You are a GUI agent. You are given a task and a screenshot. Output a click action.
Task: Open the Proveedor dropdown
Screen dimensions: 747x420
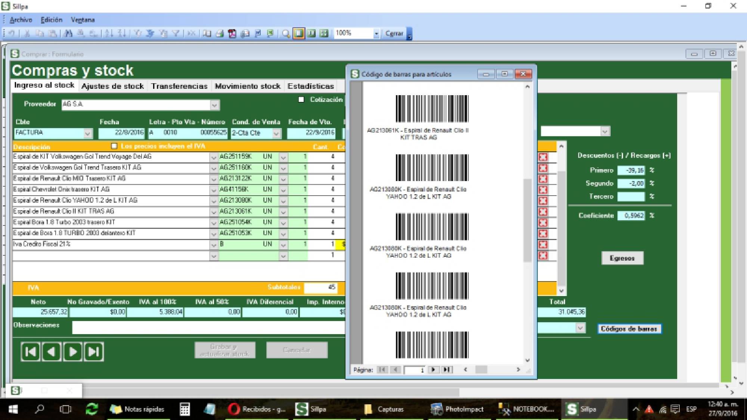click(214, 105)
